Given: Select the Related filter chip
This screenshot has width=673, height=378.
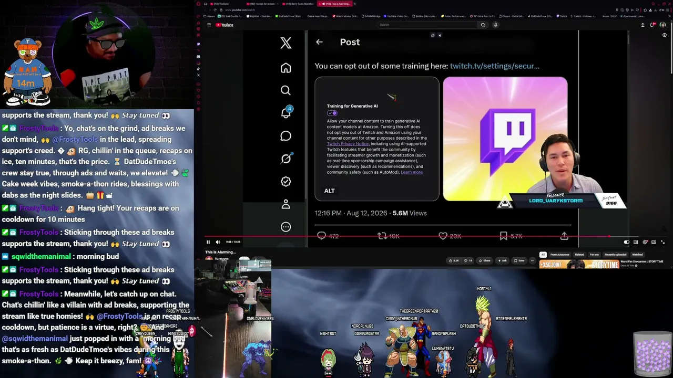Looking at the screenshot, I should pos(579,255).
